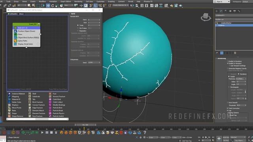The width and height of the screenshot is (253, 142).
Task: Select Position Object operator in Event_001
Action: pos(26,31)
